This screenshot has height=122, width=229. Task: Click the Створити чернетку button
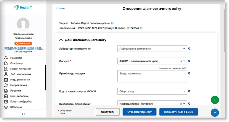click(x=140, y=112)
